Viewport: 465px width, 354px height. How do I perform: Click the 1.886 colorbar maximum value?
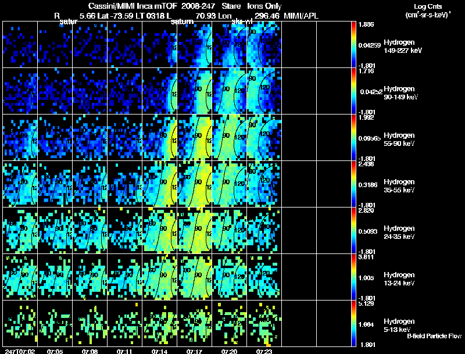click(x=366, y=24)
